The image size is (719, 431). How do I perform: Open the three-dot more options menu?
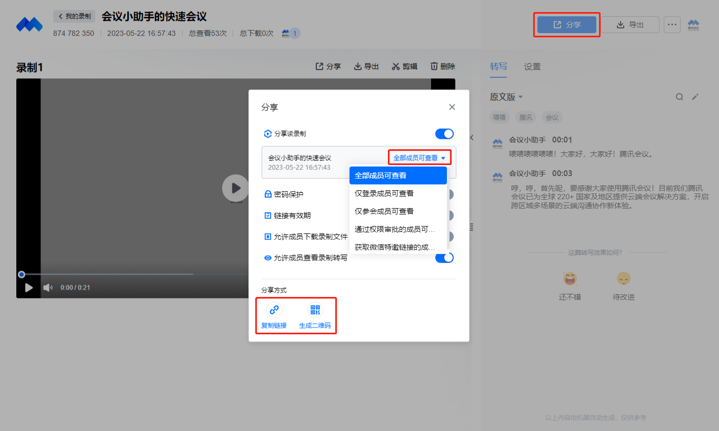point(672,25)
